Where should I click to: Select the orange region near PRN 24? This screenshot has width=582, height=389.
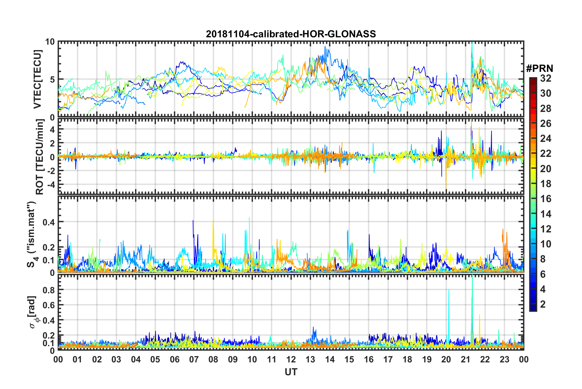pyautogui.click(x=533, y=139)
